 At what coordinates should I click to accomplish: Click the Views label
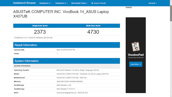16,54
